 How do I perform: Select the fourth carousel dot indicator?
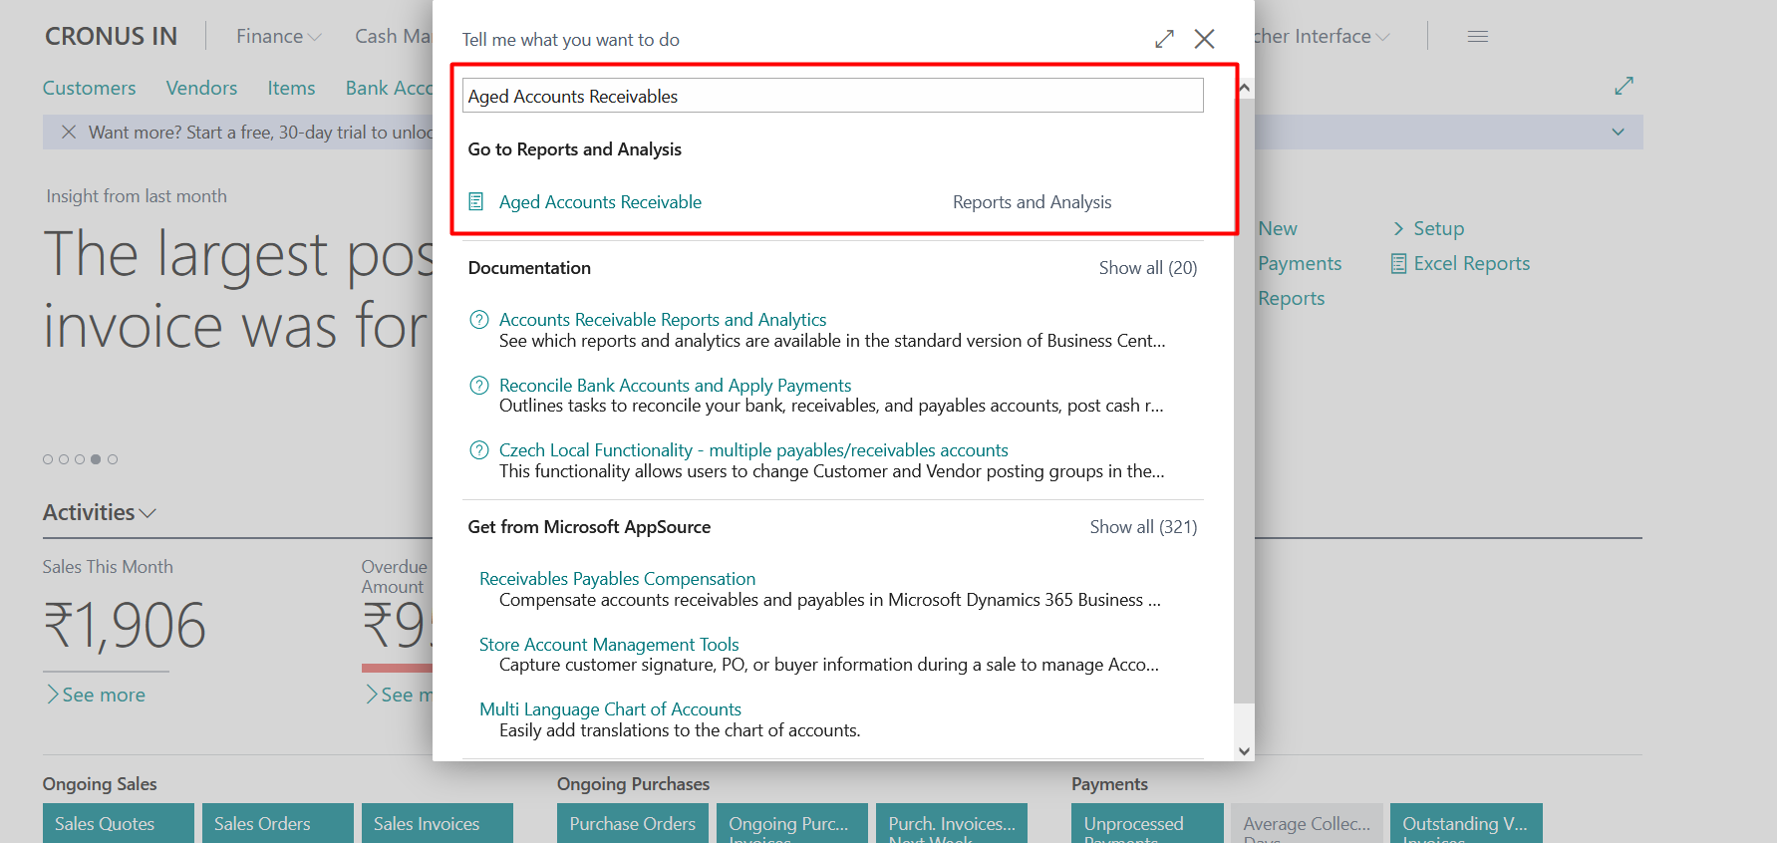pyautogui.click(x=96, y=459)
